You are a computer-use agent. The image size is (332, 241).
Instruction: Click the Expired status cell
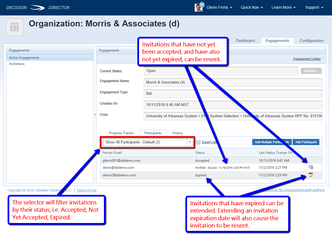201,175
